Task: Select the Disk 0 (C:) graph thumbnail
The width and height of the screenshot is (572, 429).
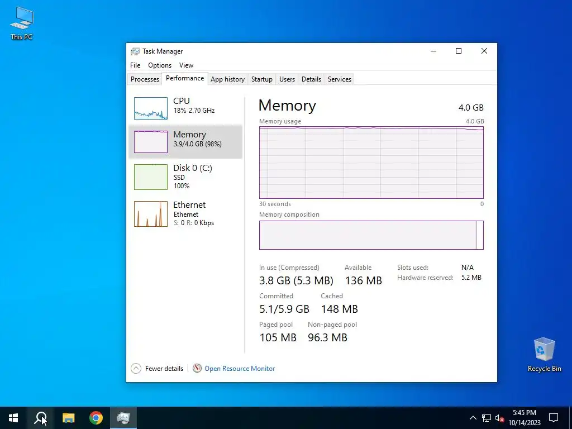Action: [151, 177]
